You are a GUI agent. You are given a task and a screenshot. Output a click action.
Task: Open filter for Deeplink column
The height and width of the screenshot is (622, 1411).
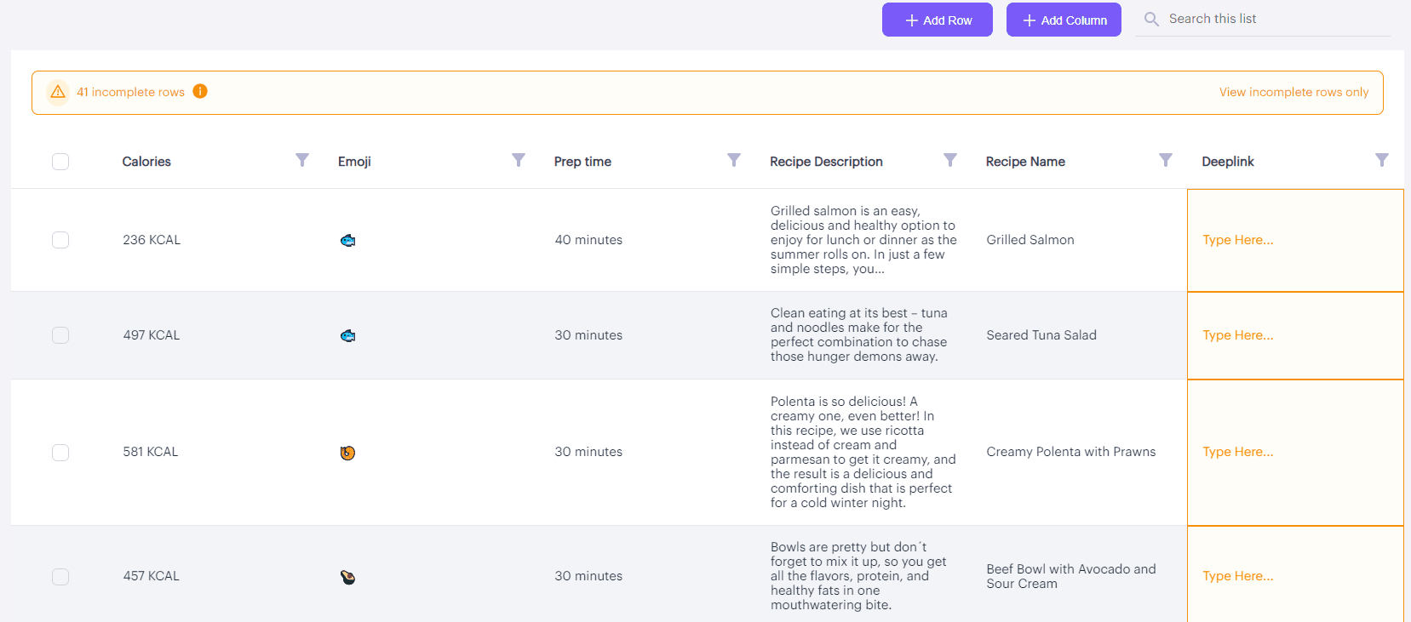click(x=1382, y=160)
